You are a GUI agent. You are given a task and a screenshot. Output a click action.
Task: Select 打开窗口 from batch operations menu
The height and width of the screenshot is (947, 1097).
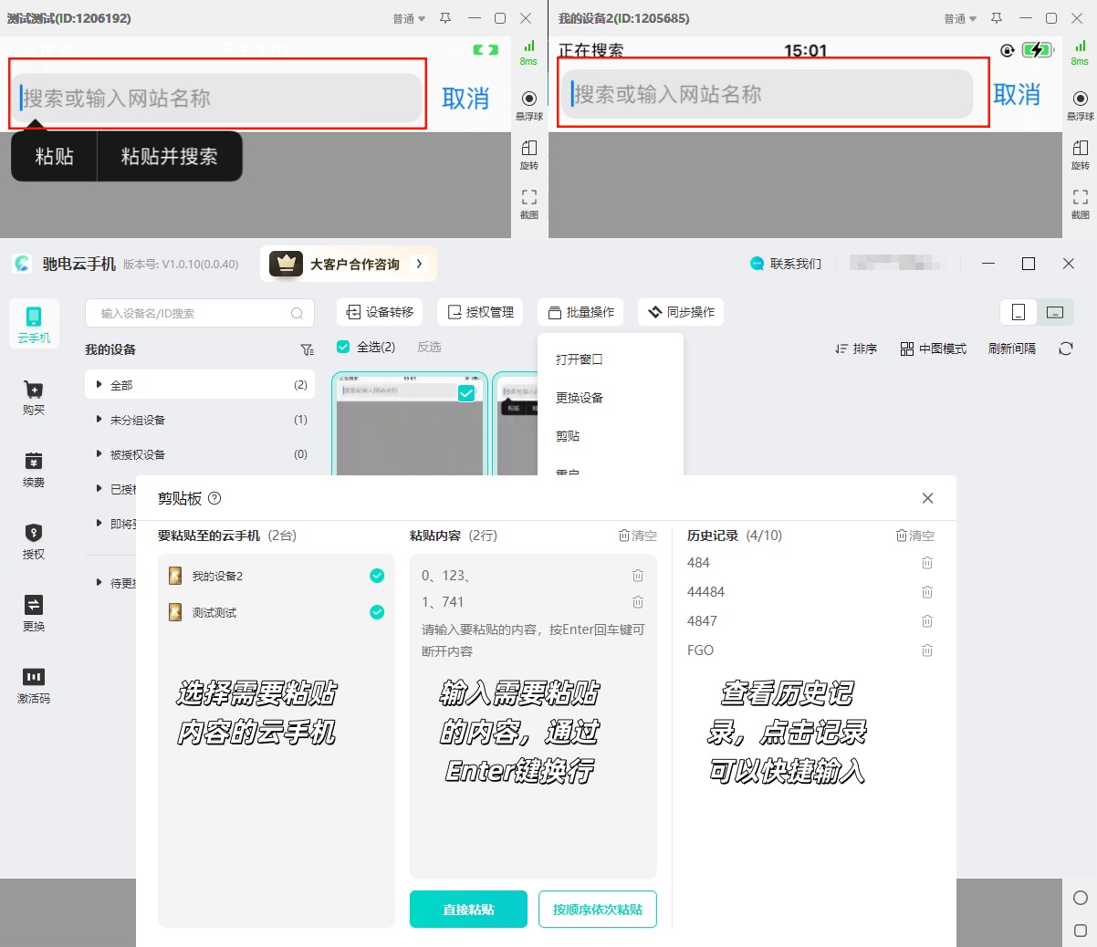click(x=580, y=359)
